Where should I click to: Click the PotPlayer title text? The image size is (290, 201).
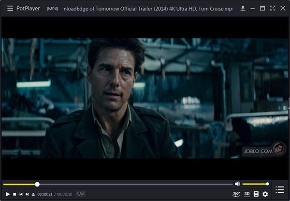[x=28, y=9]
